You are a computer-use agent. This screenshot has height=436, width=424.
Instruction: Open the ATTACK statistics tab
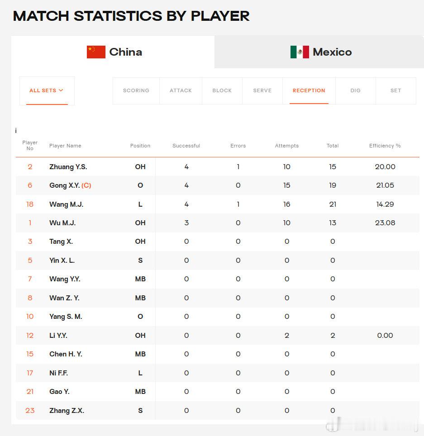click(x=181, y=90)
